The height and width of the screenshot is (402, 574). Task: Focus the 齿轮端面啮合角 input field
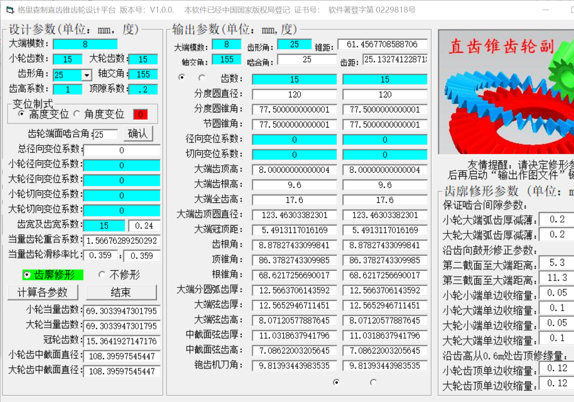tap(106, 135)
